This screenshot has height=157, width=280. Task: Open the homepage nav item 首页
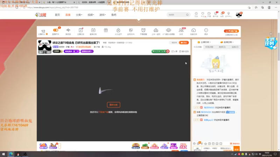(x=57, y=15)
